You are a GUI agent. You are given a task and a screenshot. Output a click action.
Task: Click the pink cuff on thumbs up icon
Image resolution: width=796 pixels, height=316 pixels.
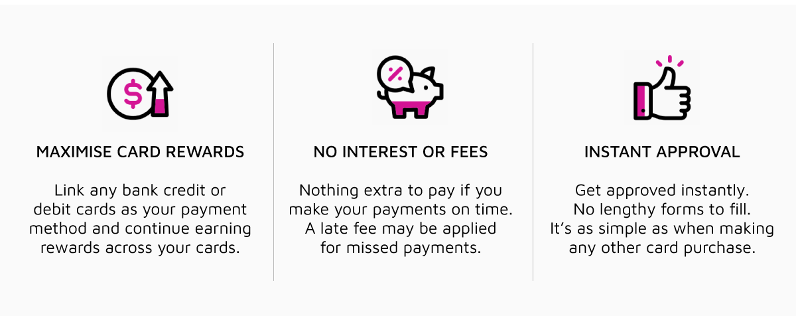pyautogui.click(x=641, y=101)
